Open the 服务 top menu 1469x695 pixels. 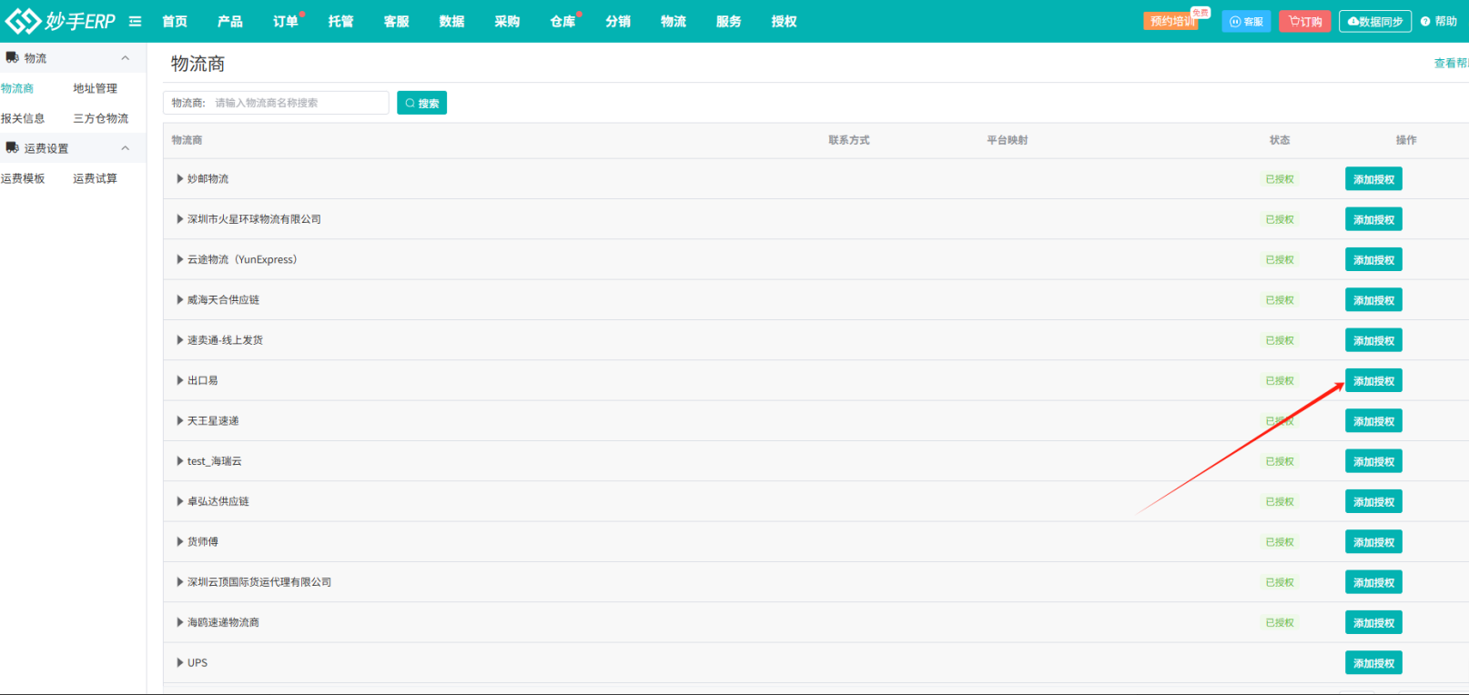click(729, 21)
